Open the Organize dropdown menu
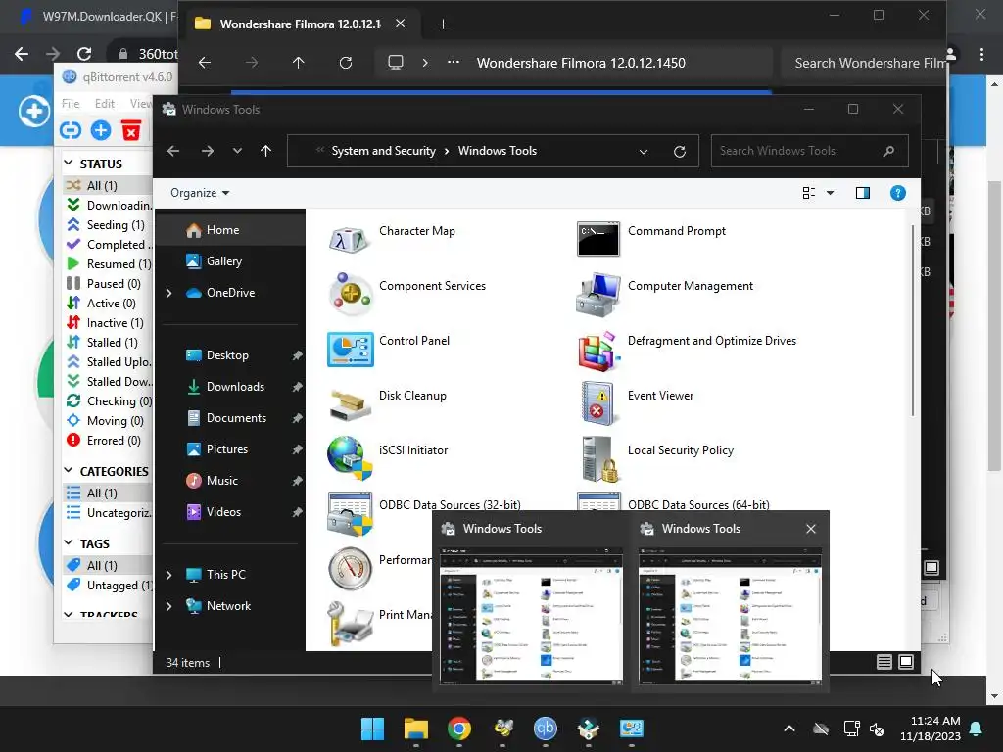This screenshot has height=752, width=1003. [x=200, y=193]
